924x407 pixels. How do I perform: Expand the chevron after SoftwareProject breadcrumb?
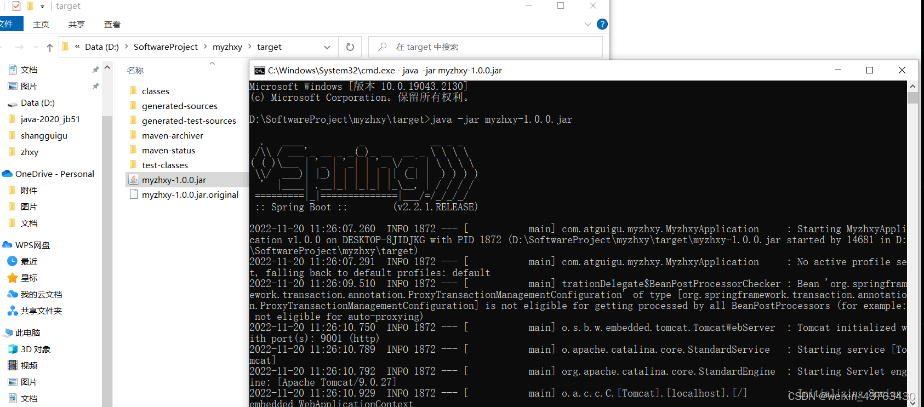click(x=206, y=47)
